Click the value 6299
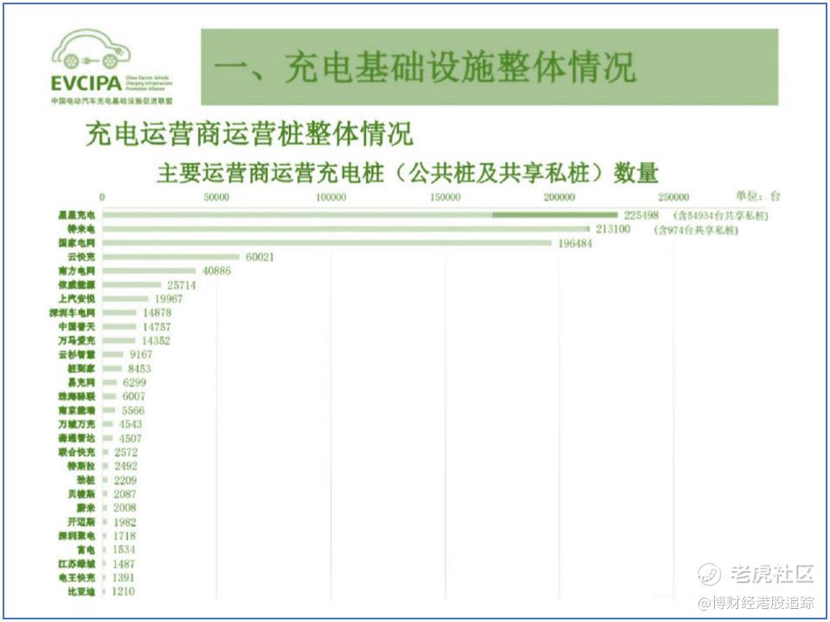830x622 pixels. tap(134, 382)
